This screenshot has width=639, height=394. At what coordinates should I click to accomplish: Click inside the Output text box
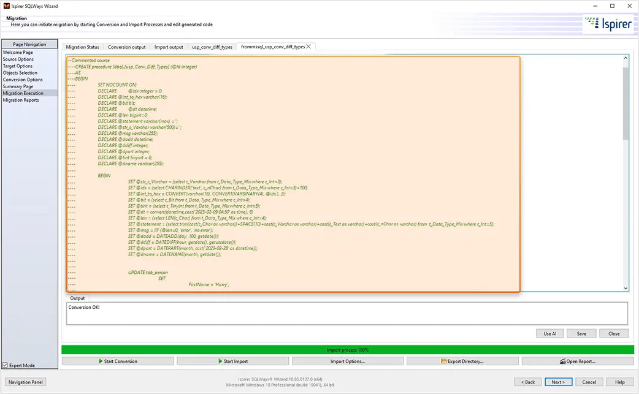coord(347,313)
